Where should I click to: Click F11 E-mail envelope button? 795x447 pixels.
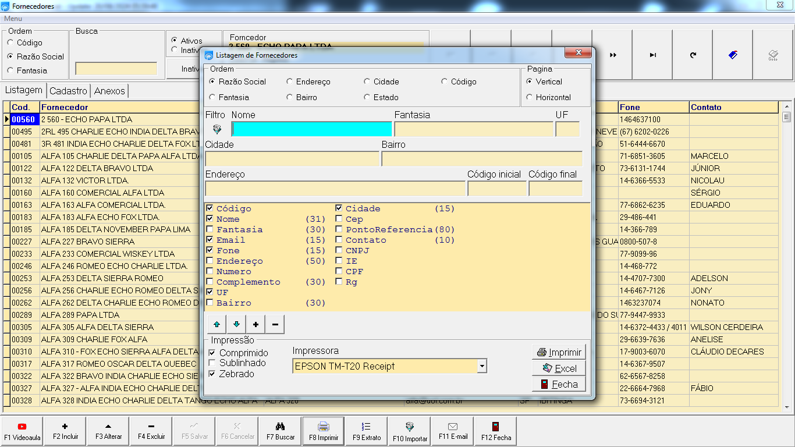point(453,431)
